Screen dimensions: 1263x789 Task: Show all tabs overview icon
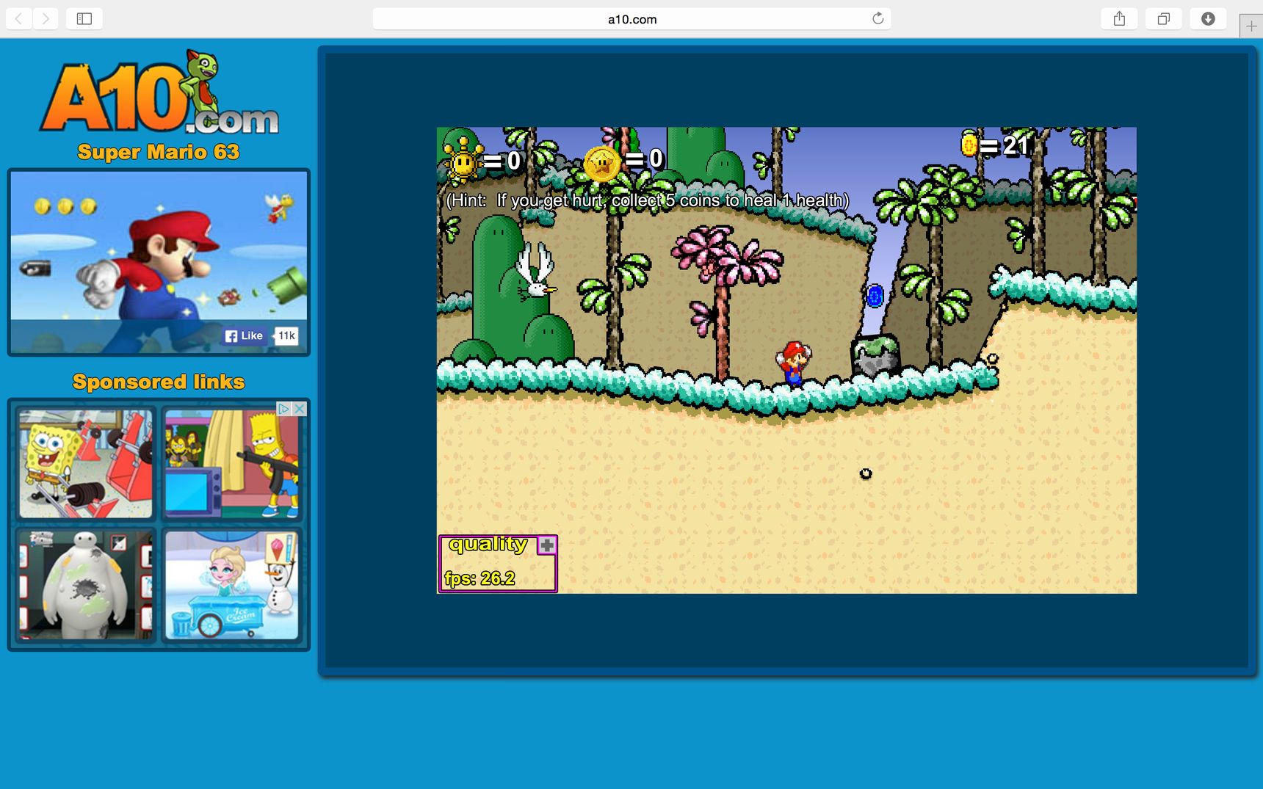pos(1163,18)
